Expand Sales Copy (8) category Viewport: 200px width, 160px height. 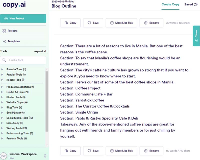click(2, 123)
